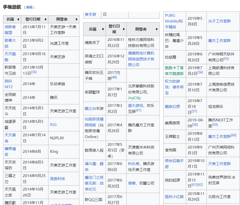
Task: Select the 我的起源 cell
Action: [175, 180]
